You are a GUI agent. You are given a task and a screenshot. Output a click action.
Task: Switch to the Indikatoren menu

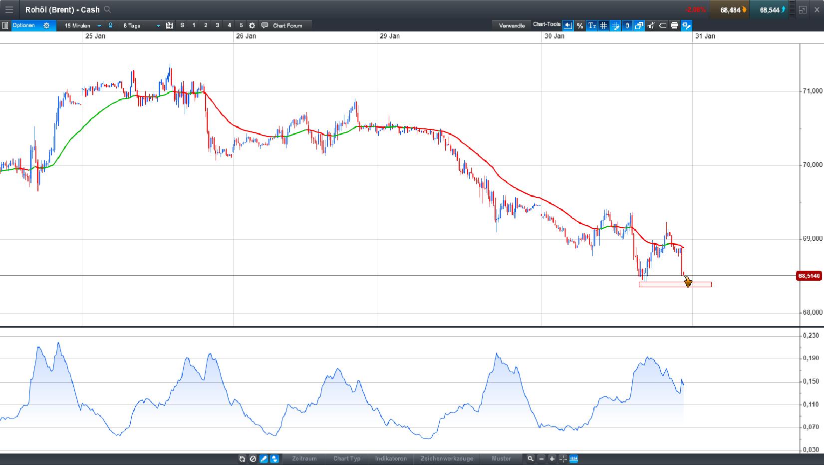click(x=391, y=459)
